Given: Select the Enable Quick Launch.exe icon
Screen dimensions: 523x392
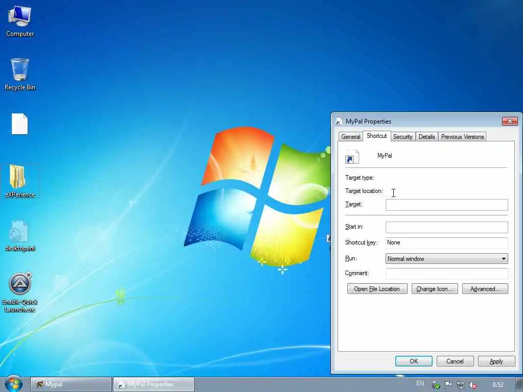Looking at the screenshot, I should coord(20,292).
